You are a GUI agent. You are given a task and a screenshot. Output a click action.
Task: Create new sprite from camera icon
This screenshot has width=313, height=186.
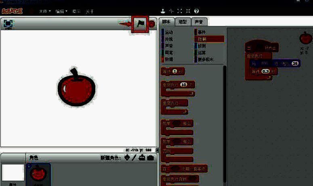[150, 158]
